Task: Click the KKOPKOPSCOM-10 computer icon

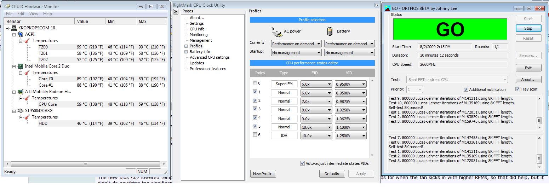Action: [14, 28]
